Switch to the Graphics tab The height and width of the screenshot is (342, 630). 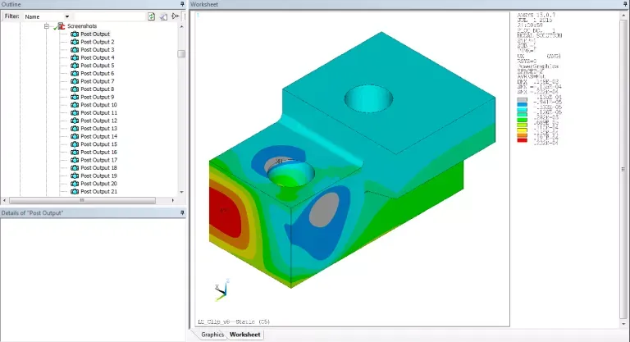[212, 335]
